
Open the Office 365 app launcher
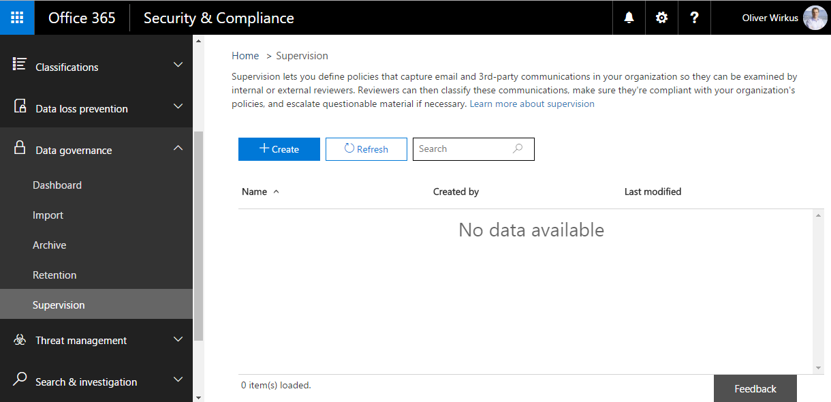click(x=17, y=18)
